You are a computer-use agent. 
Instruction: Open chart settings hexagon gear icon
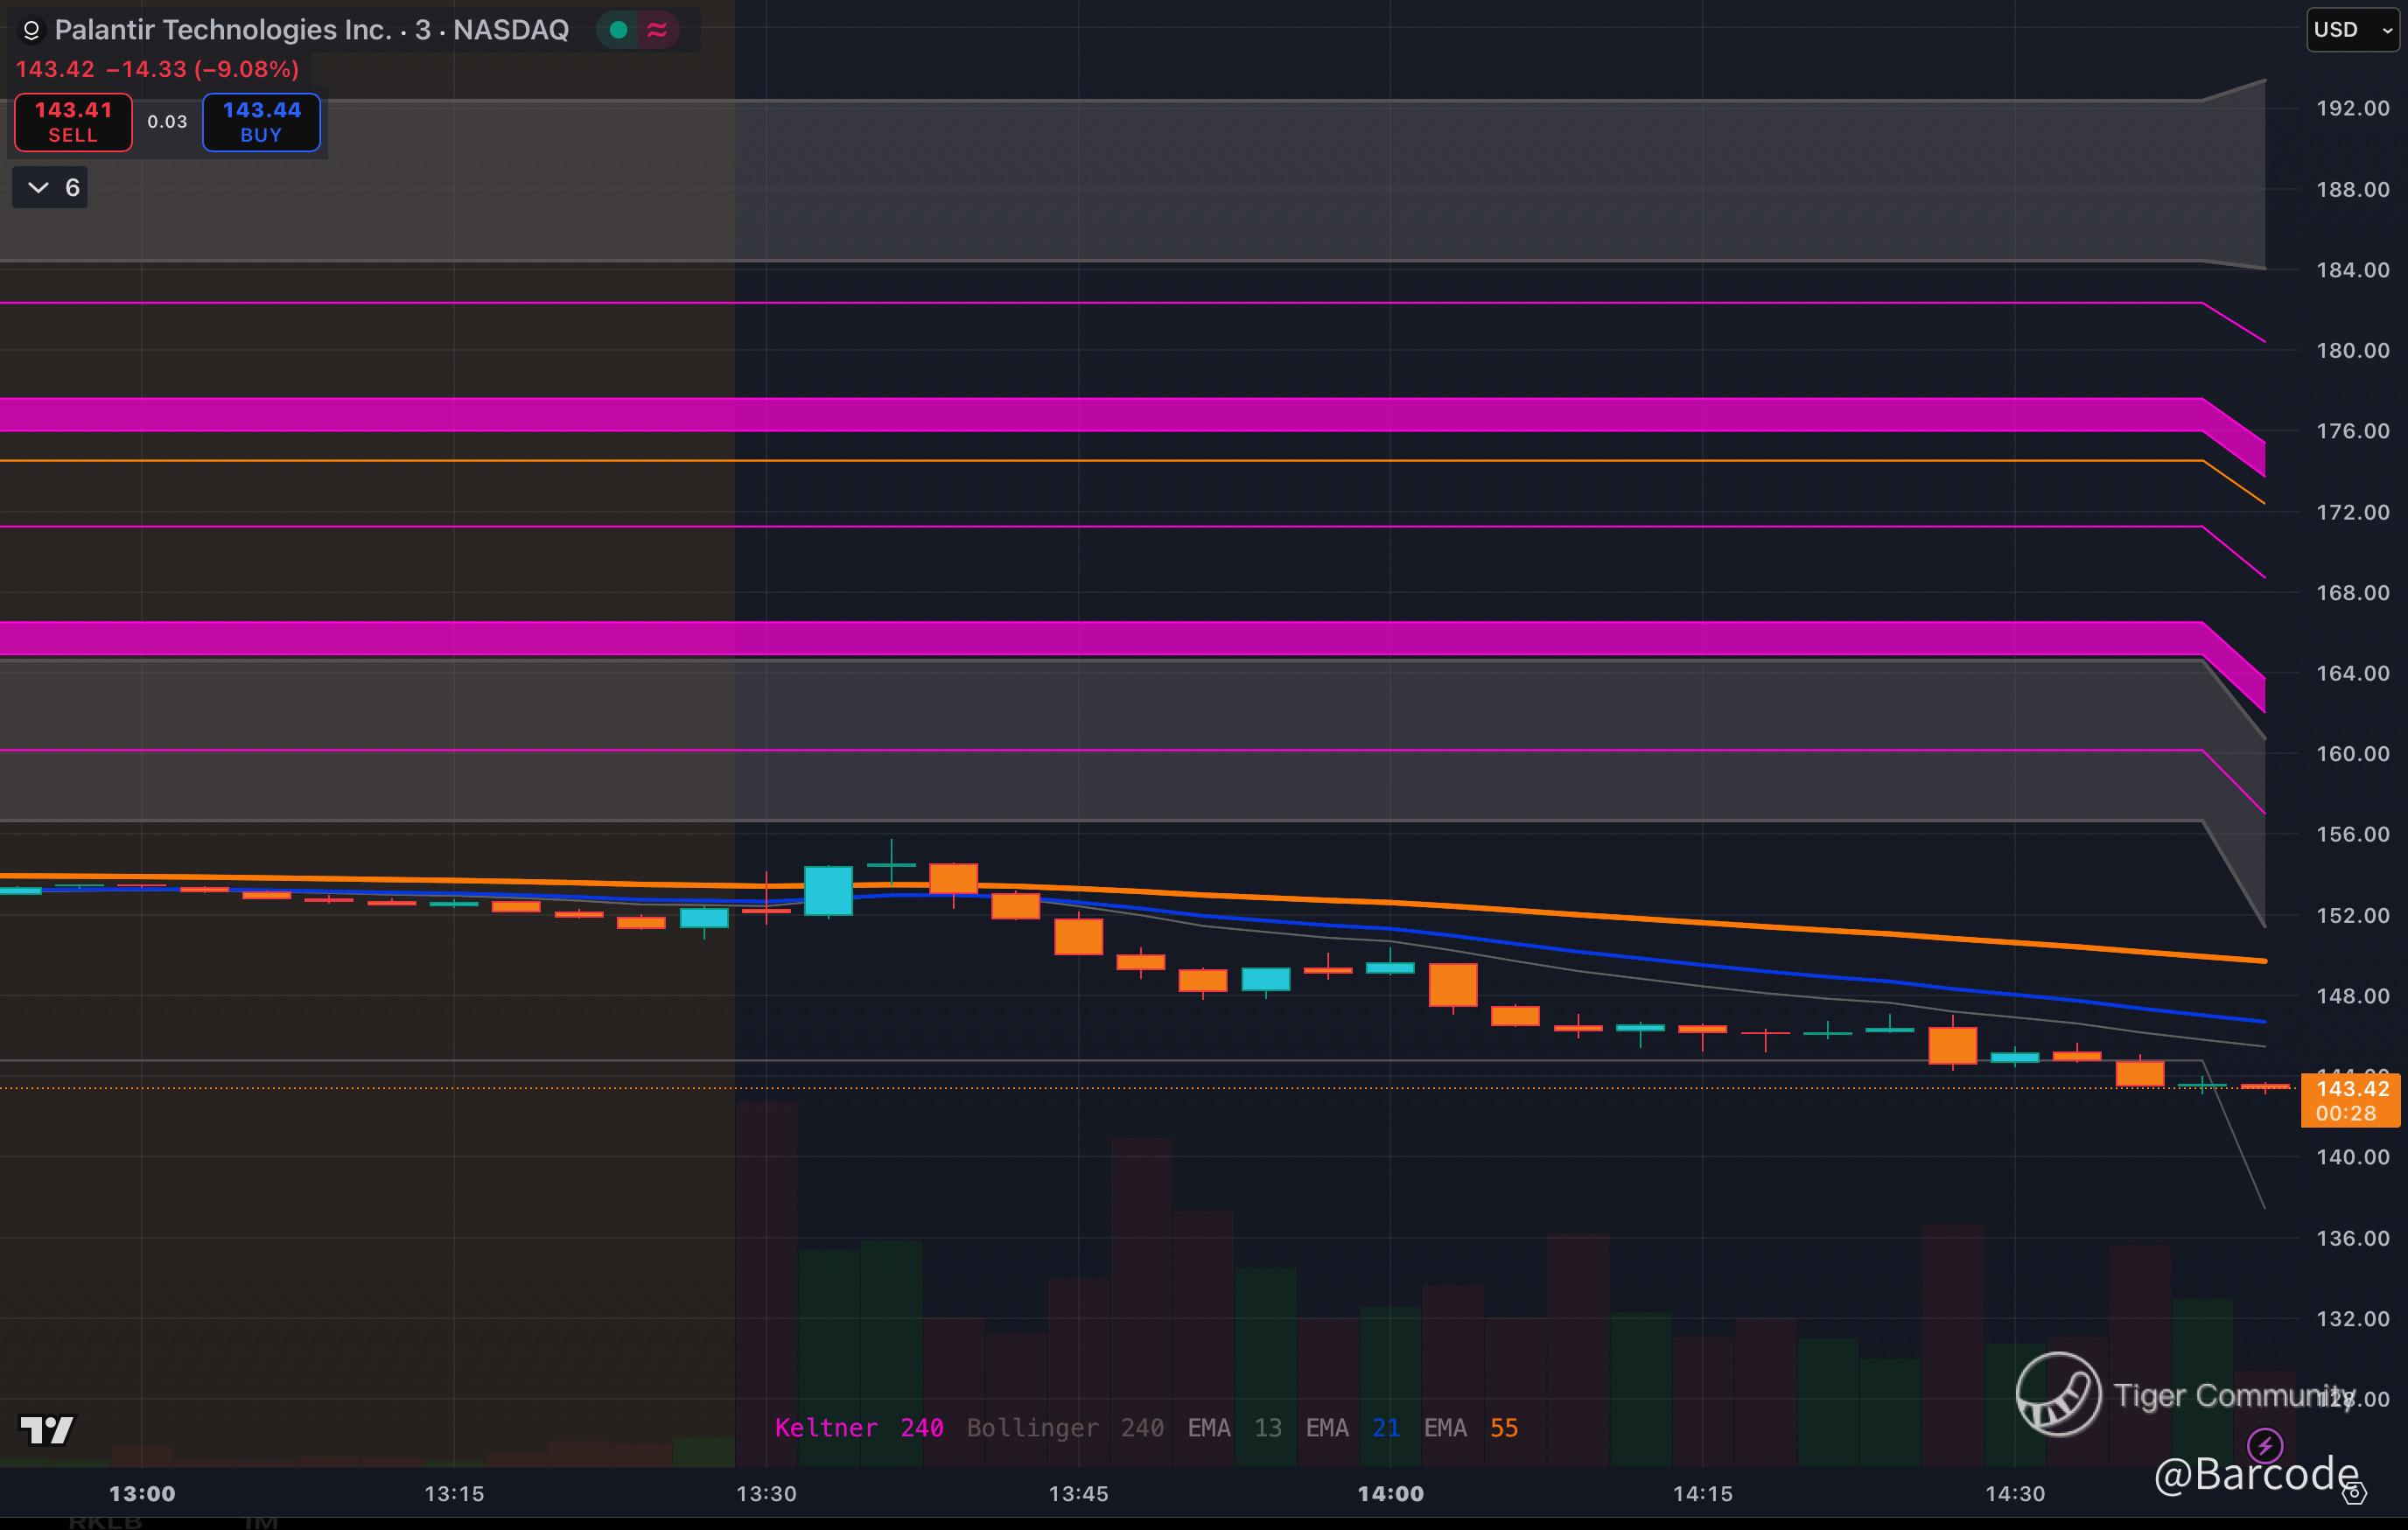2355,1493
